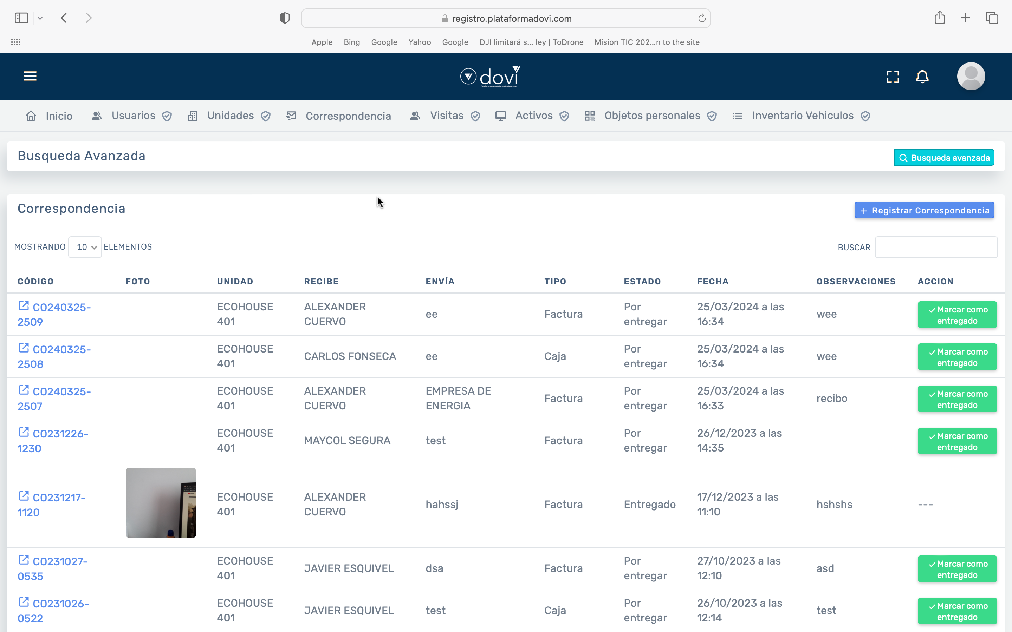Expand the 10 elements per page dropdown
The image size is (1012, 632).
(x=85, y=247)
